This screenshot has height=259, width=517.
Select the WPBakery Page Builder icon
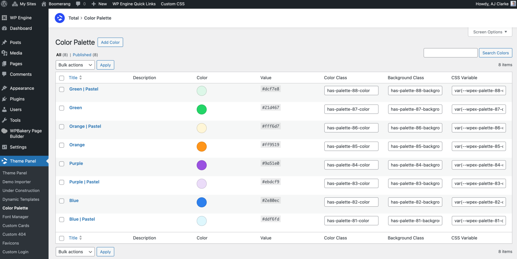click(4, 131)
